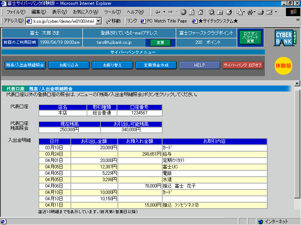Screen dimensions: 301x225
Task: Open the ツール(T) menu
Action: 112,12
